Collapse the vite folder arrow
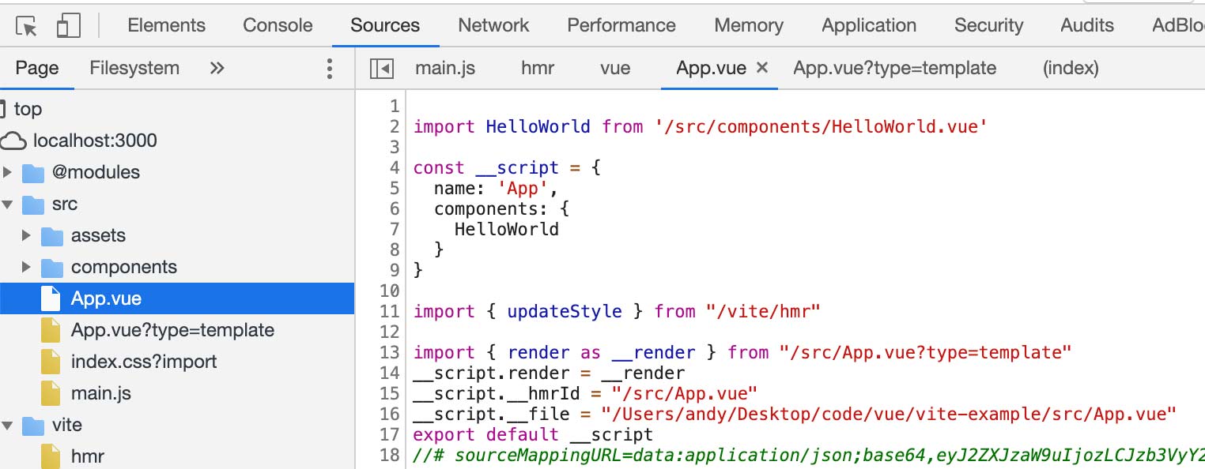This screenshot has height=469, width=1205. click(8, 426)
